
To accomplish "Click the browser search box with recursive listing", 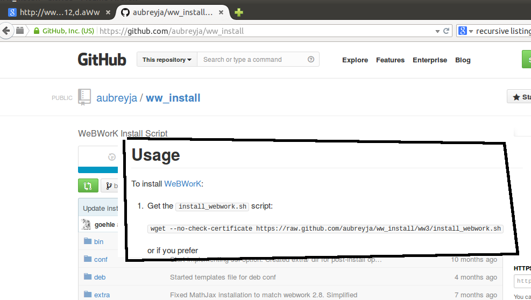I will point(503,31).
